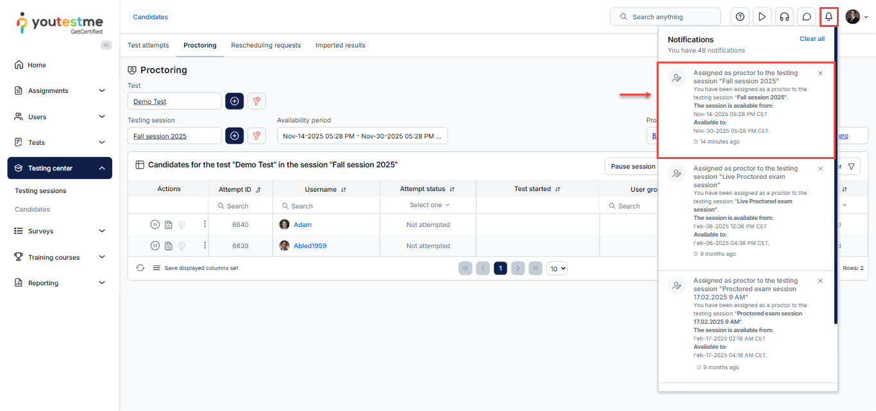Switch to the Imported results tab
876x411 pixels.
341,45
